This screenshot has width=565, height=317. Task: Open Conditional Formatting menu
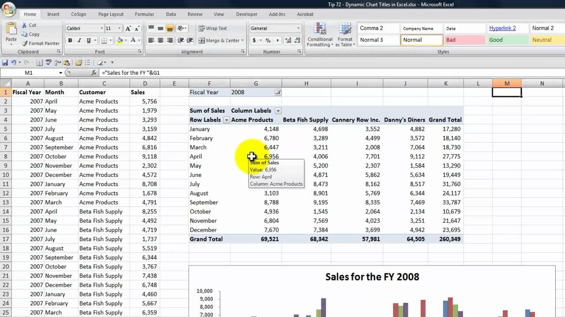320,34
